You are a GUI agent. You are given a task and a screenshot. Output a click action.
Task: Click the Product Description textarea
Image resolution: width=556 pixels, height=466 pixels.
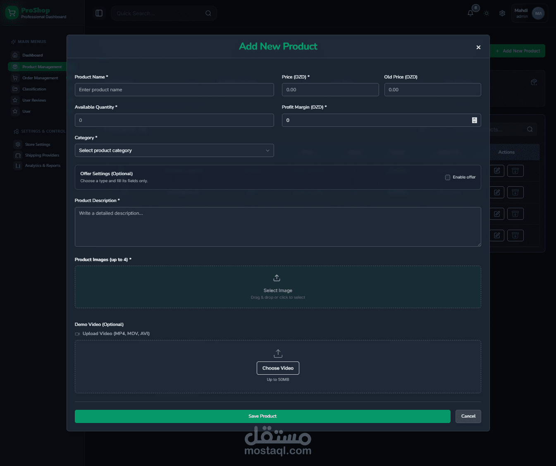(x=278, y=227)
